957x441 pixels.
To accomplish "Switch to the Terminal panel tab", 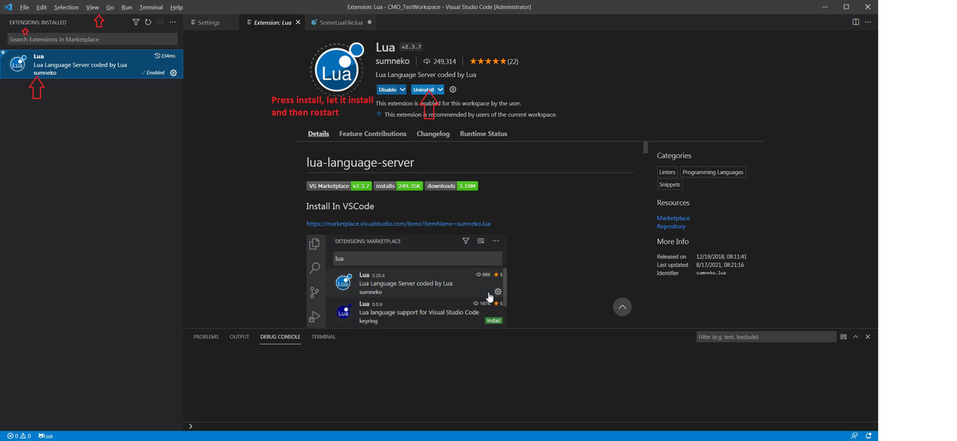I will (x=323, y=337).
